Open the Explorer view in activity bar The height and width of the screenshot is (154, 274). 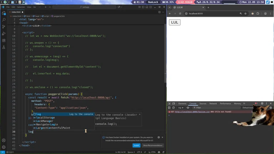point(4,13)
